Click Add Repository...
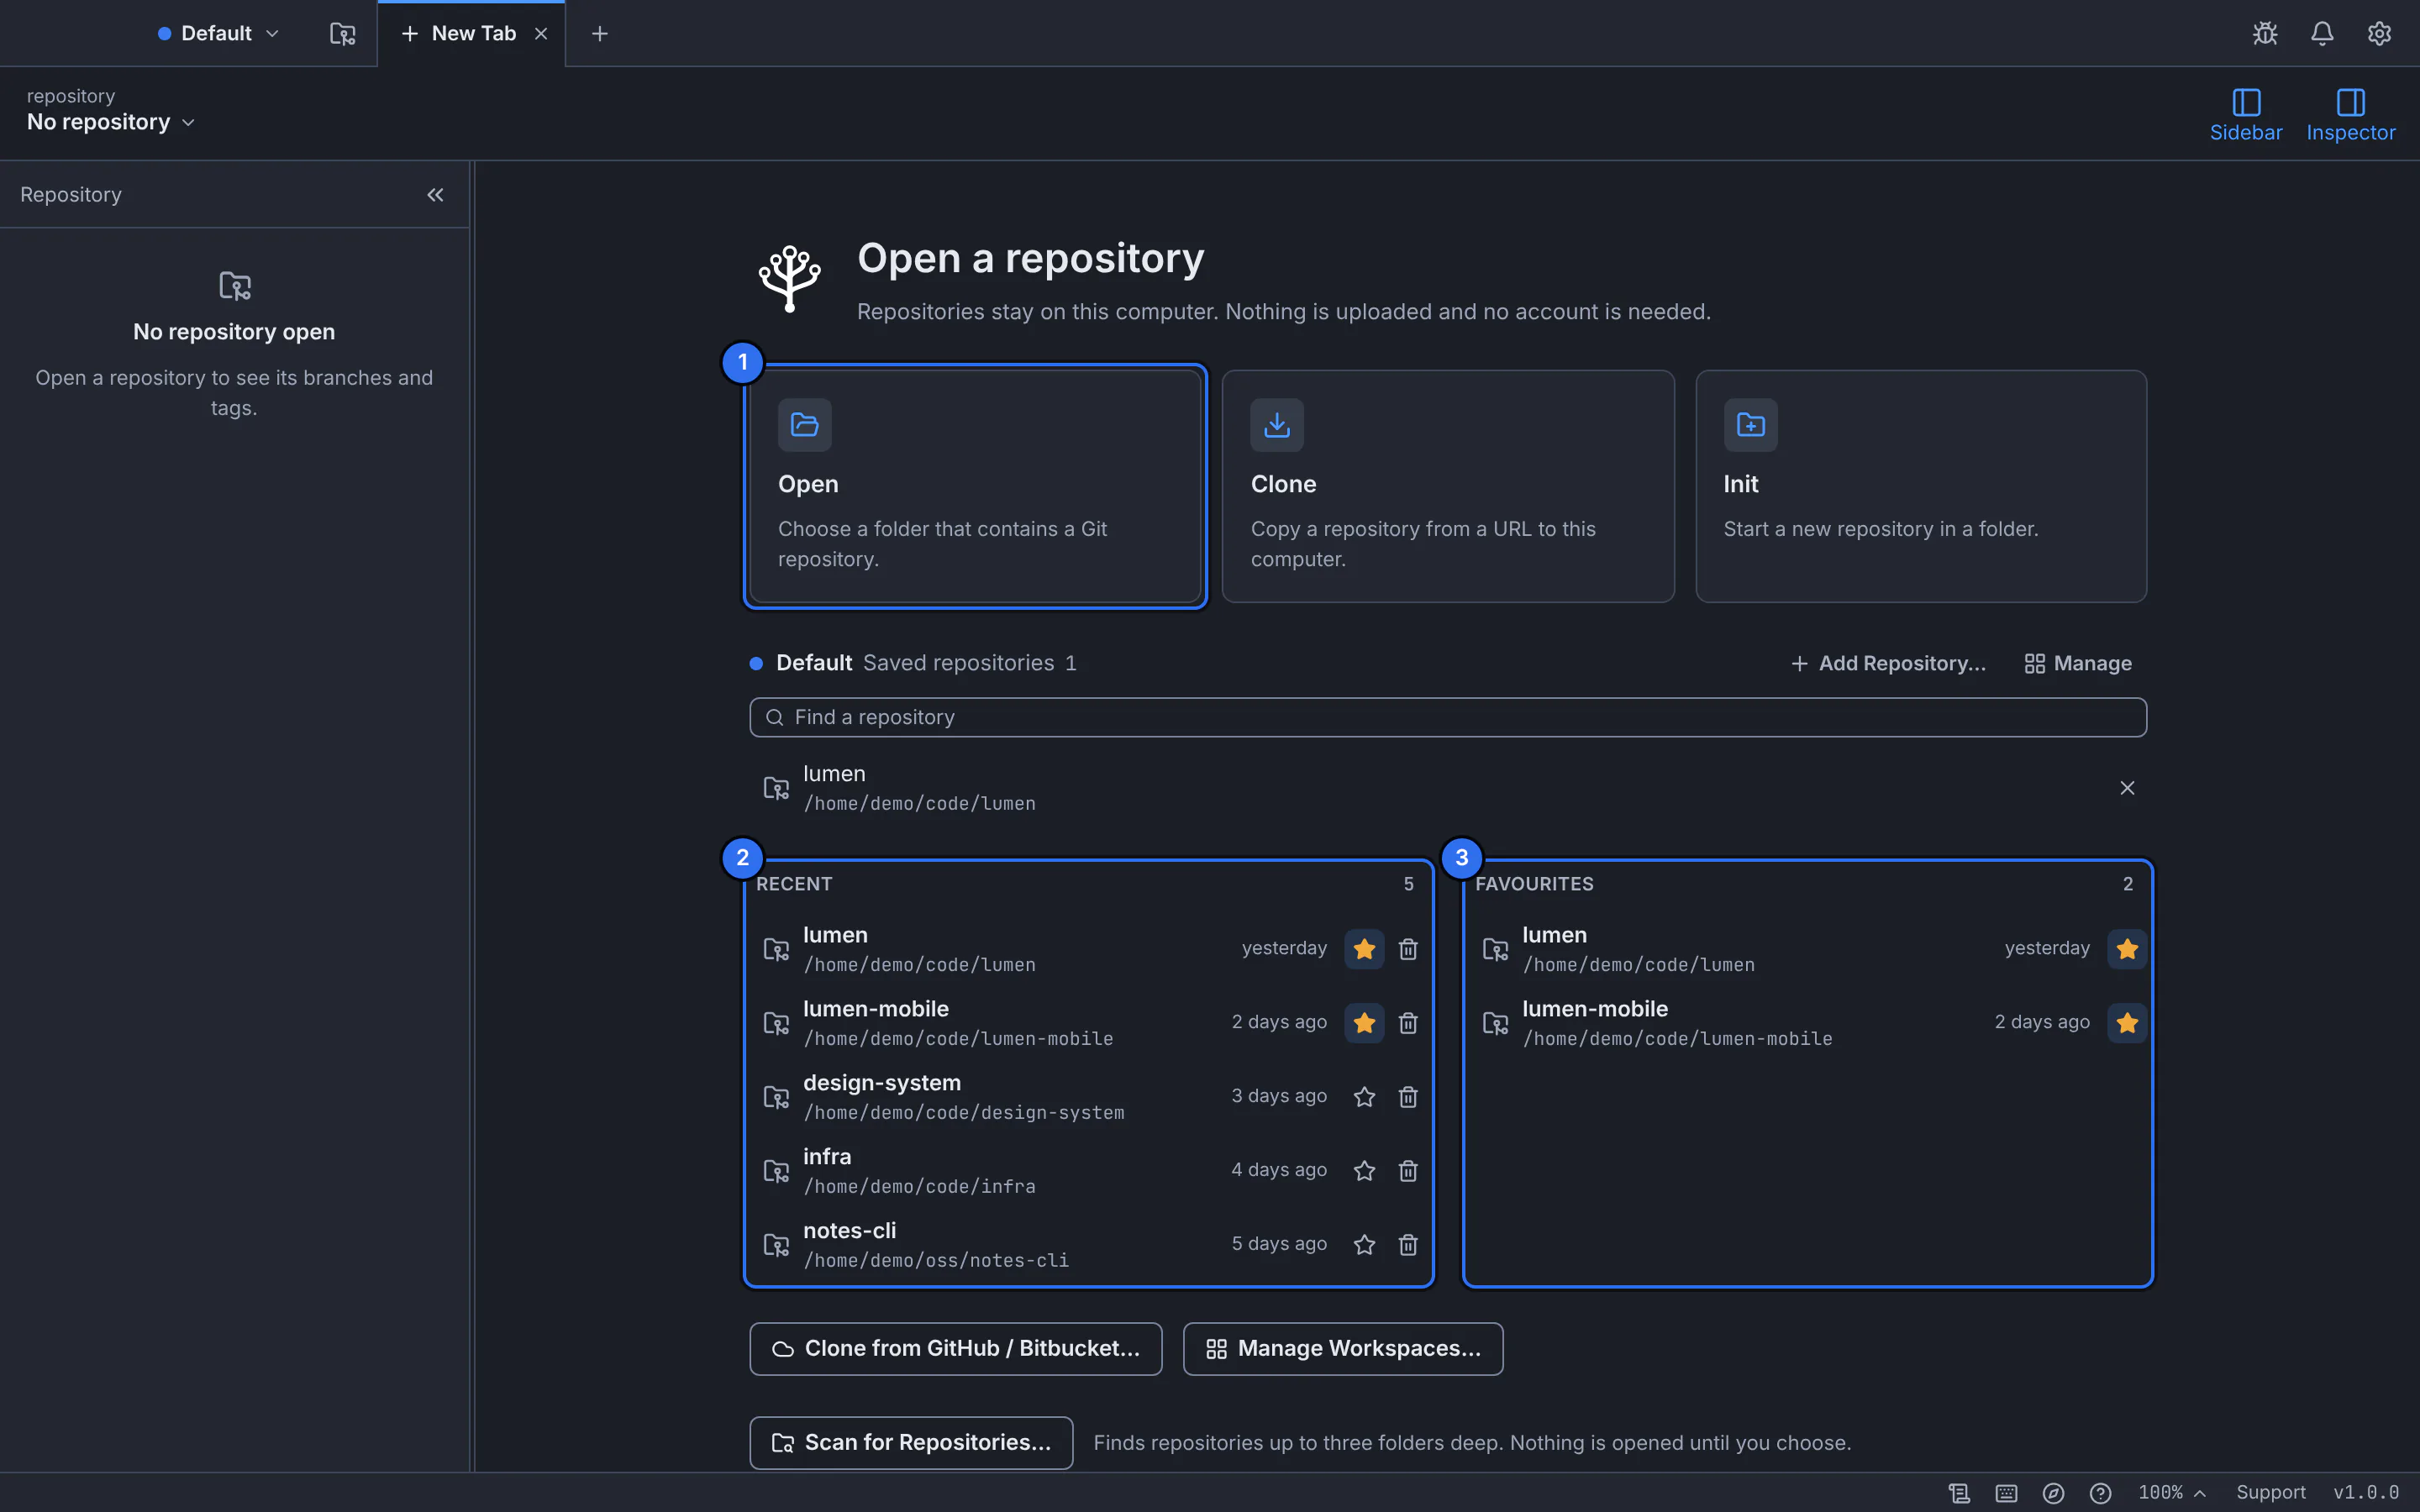The width and height of the screenshot is (2420, 1512). (1888, 663)
